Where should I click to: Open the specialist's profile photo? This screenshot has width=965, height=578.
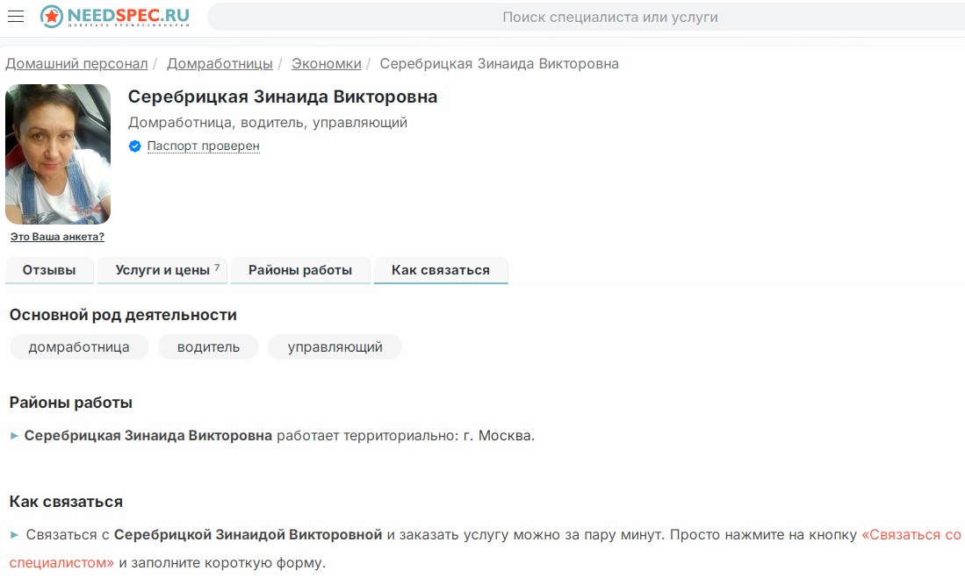[x=58, y=154]
